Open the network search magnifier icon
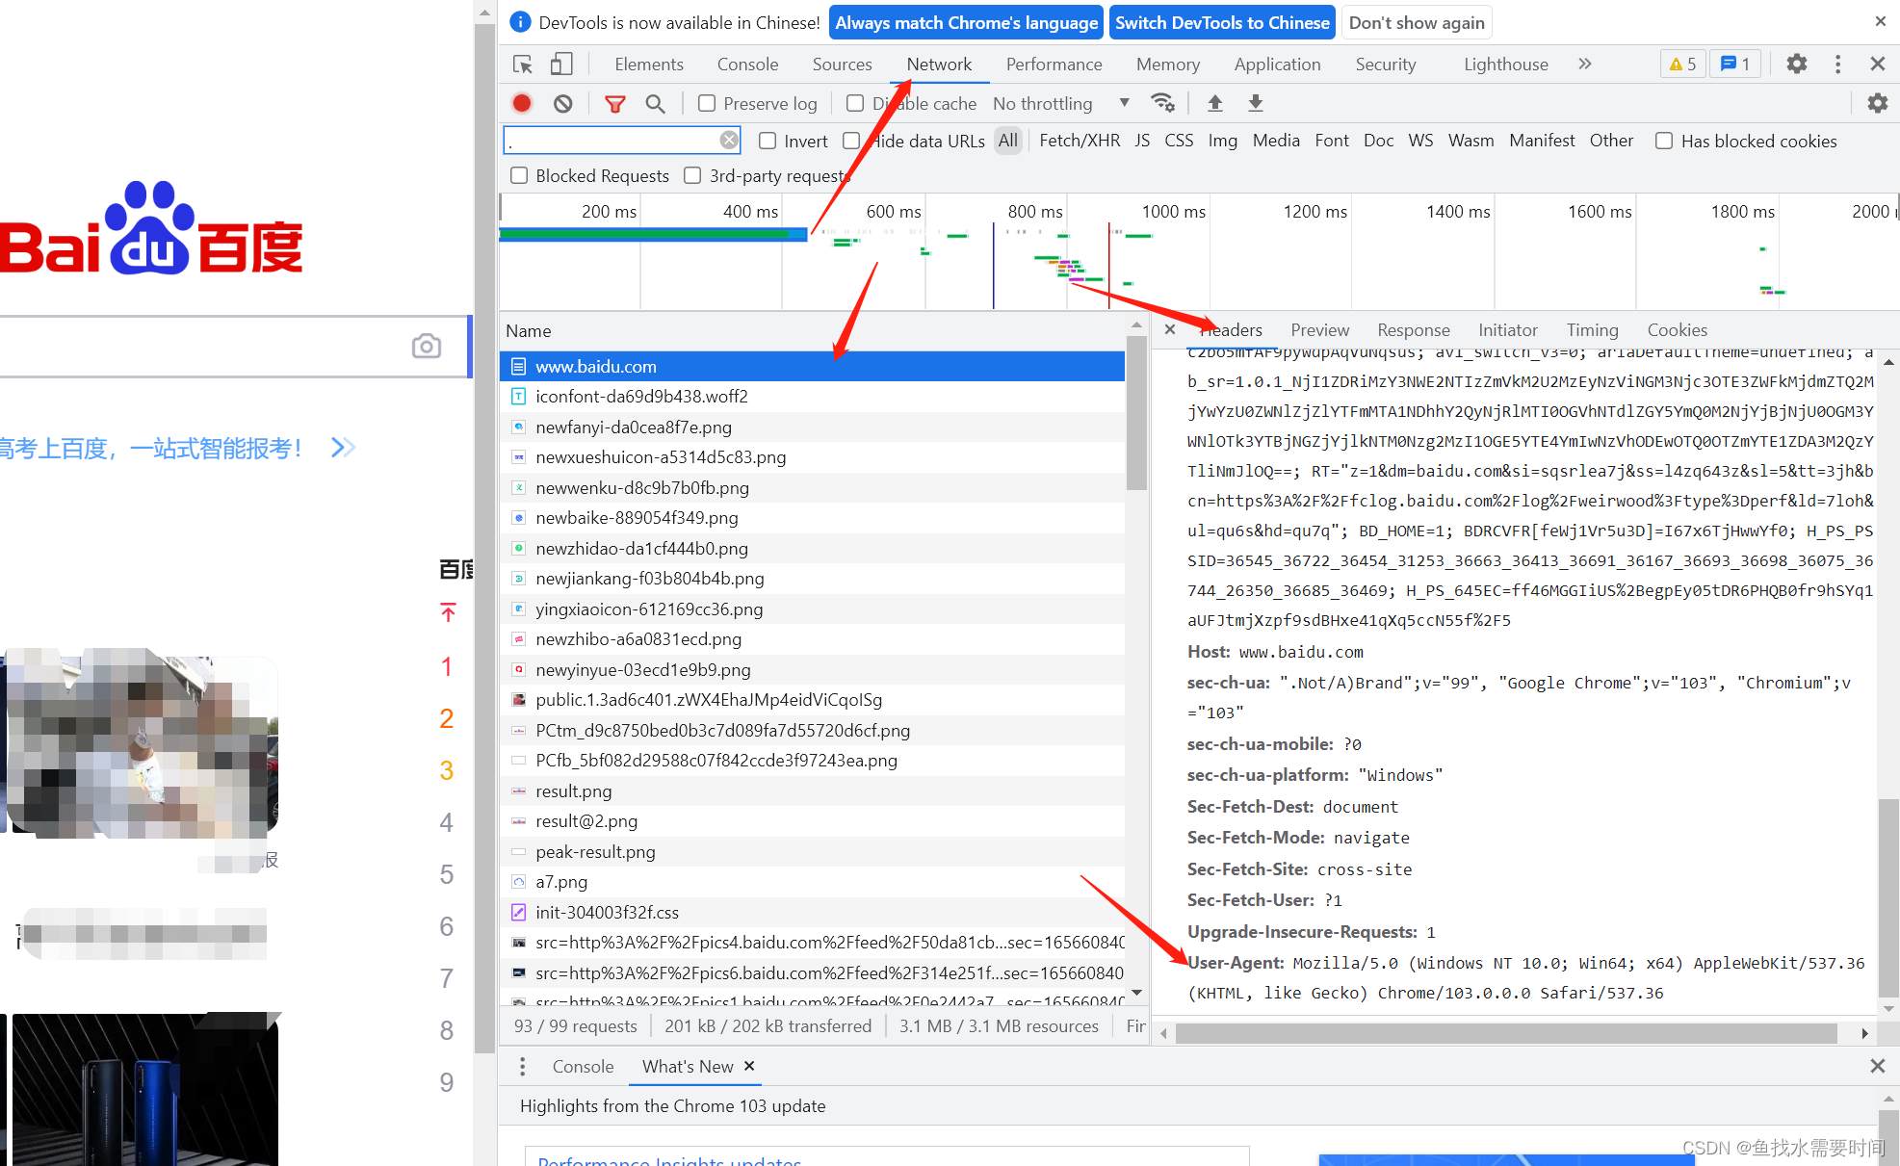 pyautogui.click(x=655, y=103)
